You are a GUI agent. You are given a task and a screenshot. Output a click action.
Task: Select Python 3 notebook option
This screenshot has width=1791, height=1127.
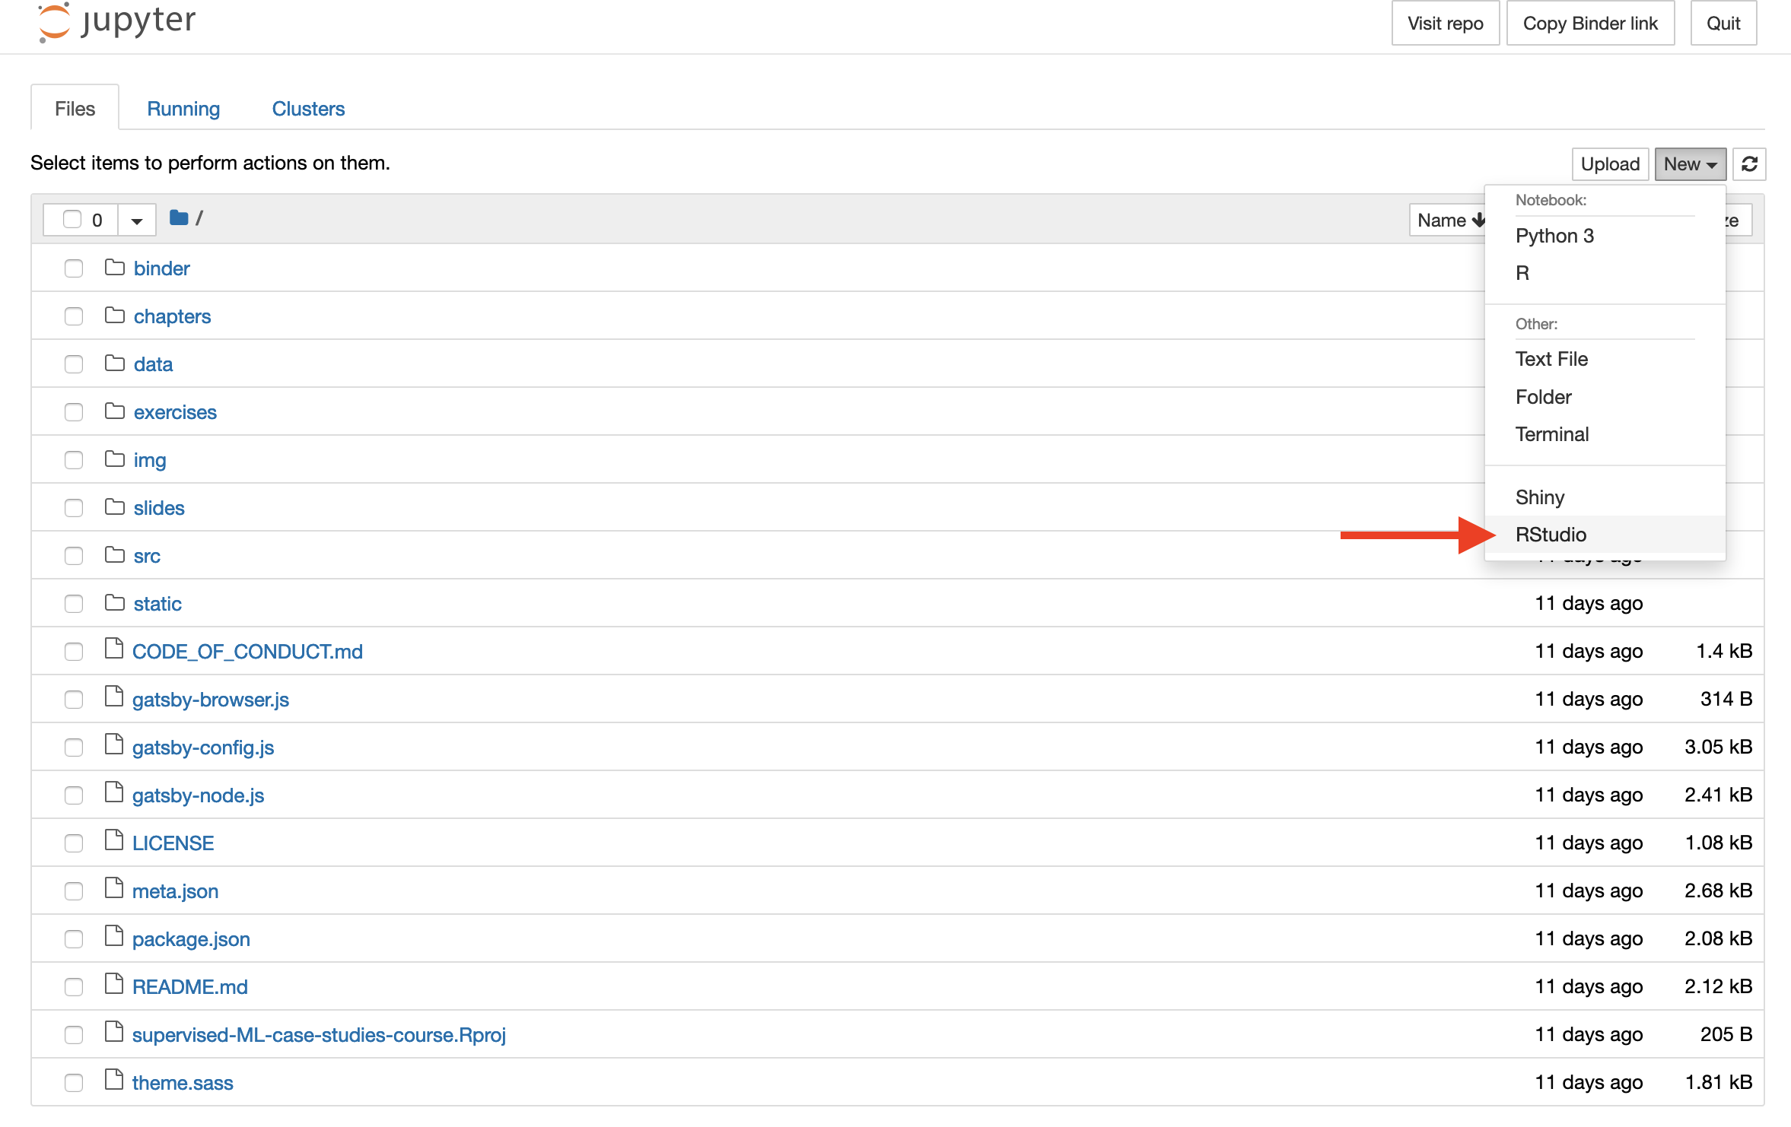pyautogui.click(x=1554, y=236)
